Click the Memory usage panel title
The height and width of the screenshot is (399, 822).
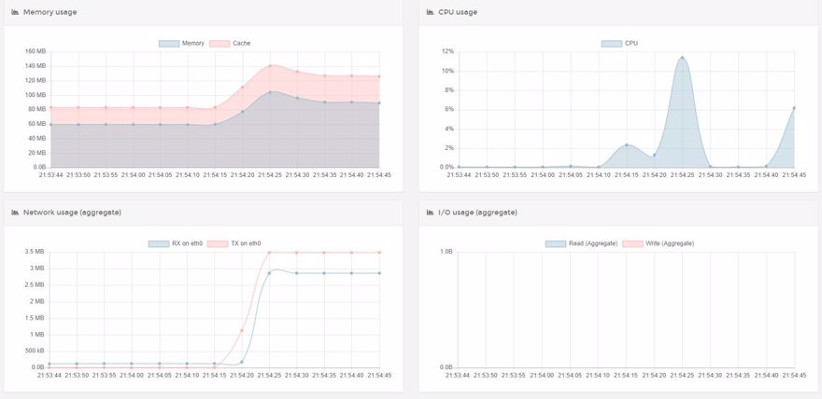50,12
